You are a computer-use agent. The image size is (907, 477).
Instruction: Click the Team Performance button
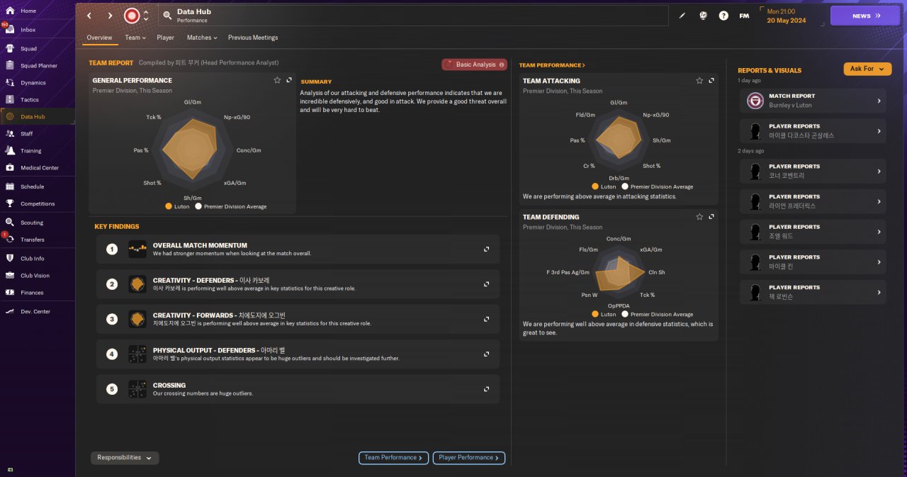point(393,458)
